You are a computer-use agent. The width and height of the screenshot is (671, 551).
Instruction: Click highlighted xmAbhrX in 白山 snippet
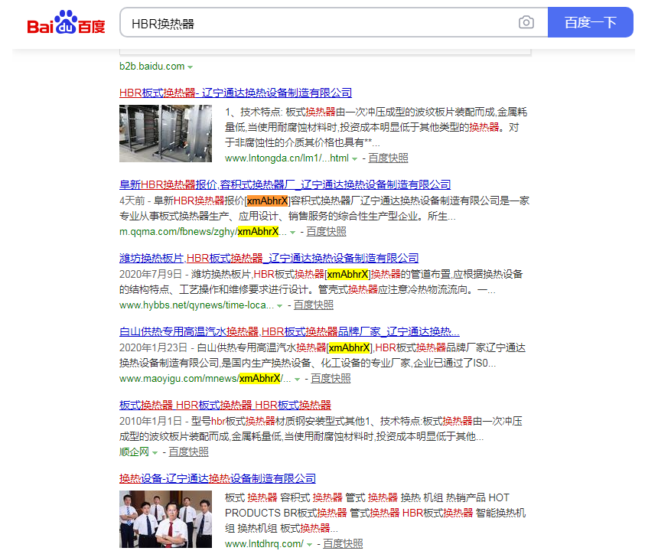[x=349, y=347]
